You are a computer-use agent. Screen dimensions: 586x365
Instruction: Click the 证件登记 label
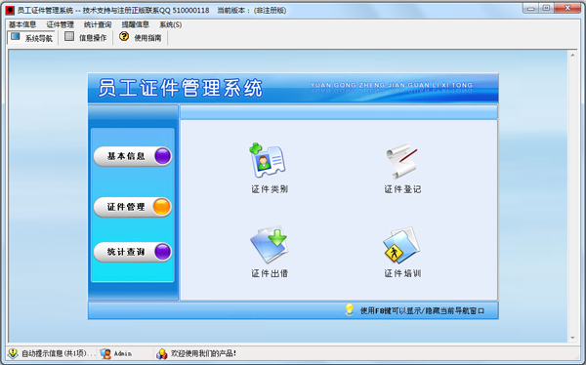402,189
